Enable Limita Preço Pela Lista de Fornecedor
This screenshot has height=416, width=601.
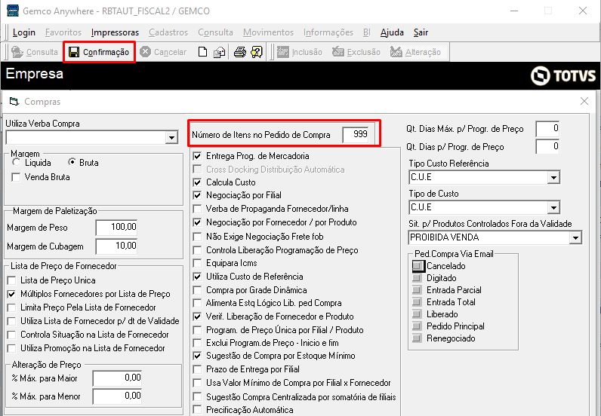coord(12,307)
